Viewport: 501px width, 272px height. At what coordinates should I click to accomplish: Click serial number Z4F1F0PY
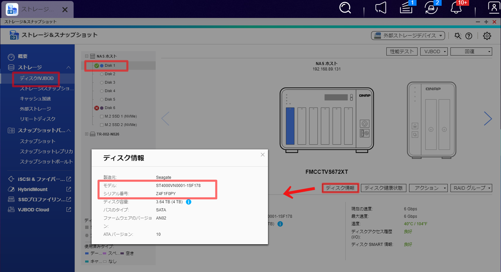click(166, 194)
